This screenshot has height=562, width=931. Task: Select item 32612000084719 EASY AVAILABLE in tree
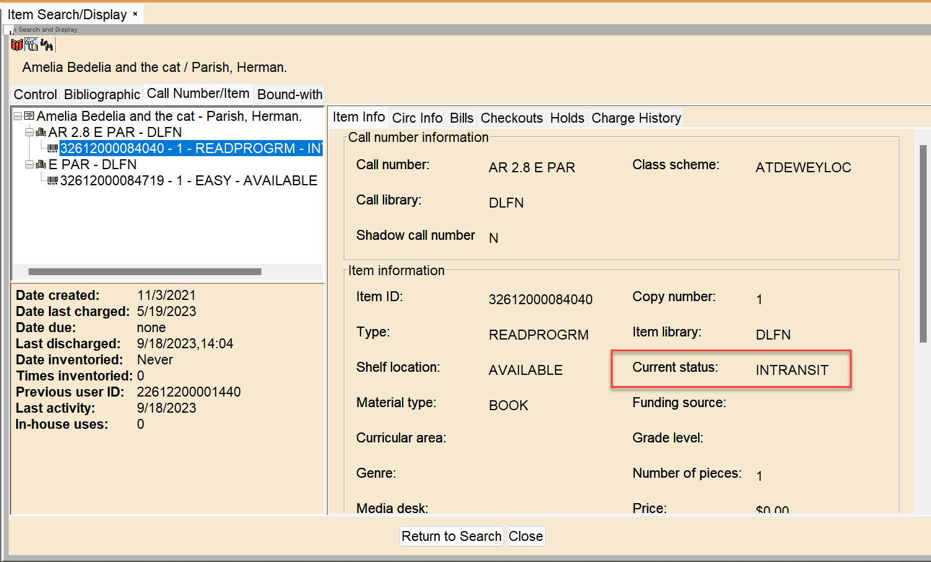pyautogui.click(x=188, y=180)
